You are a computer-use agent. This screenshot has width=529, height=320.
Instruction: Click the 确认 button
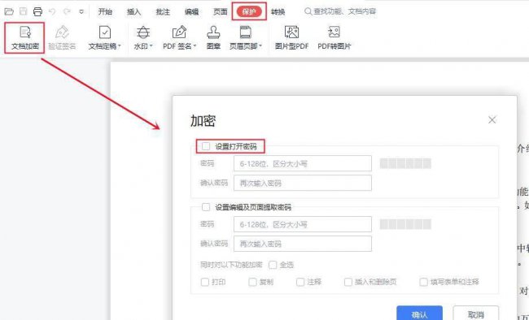419,314
